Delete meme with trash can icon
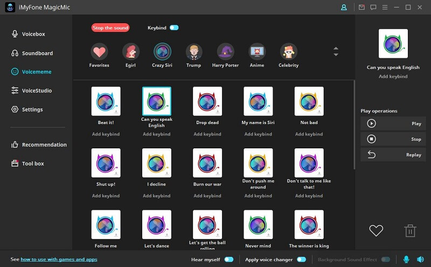The width and height of the screenshot is (431, 267). [410, 231]
